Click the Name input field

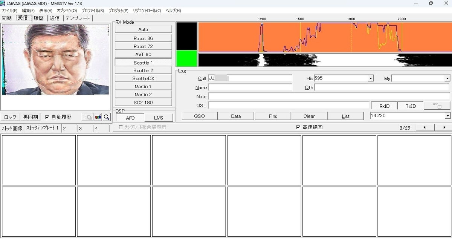tap(250, 87)
